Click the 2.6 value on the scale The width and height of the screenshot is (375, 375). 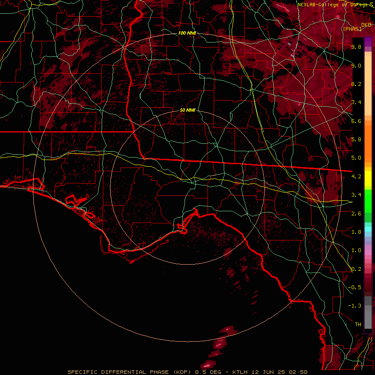[356, 214]
